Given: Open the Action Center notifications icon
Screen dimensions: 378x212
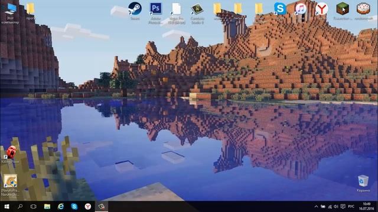Looking at the screenshot, I should pos(343,207).
